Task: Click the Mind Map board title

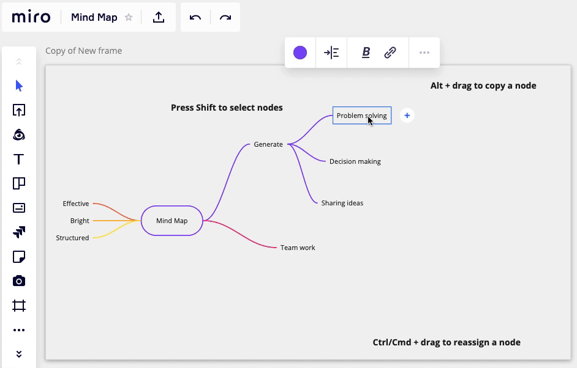Action: (94, 18)
